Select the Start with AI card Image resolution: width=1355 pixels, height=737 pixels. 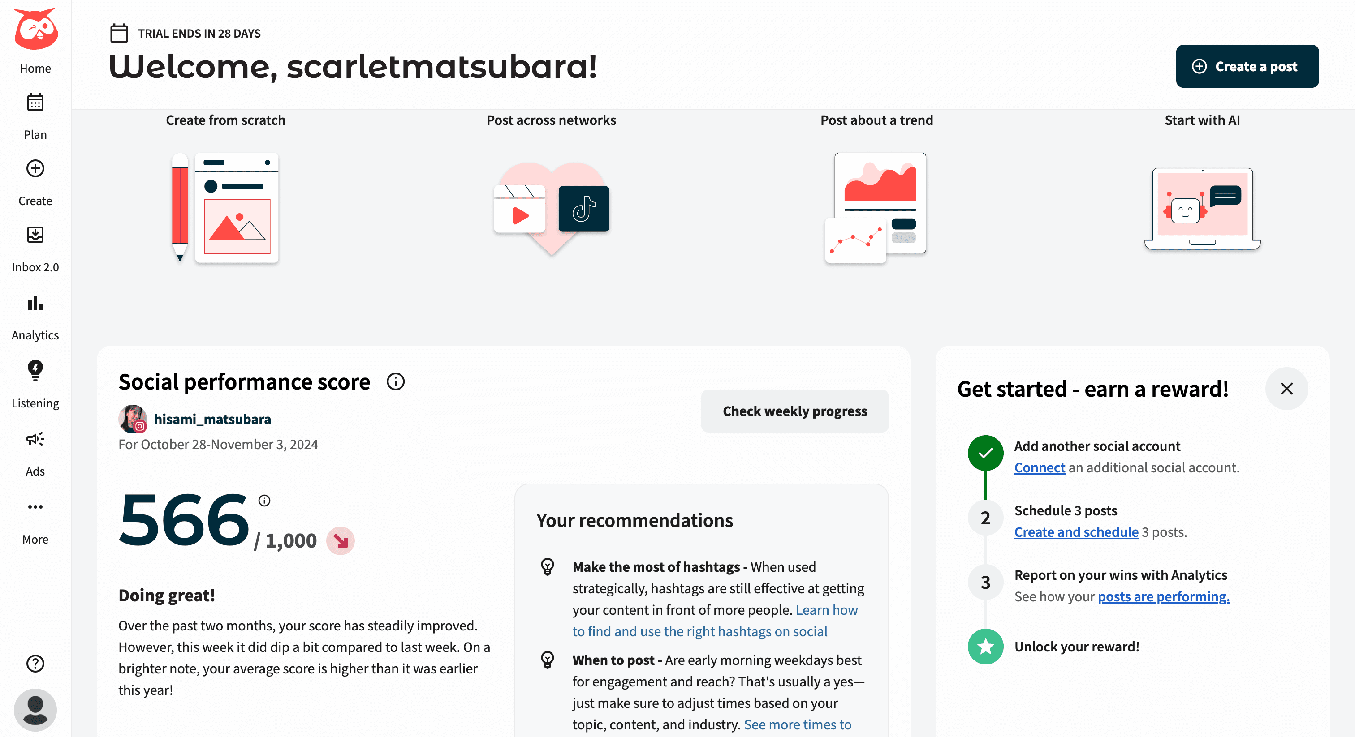(x=1202, y=208)
